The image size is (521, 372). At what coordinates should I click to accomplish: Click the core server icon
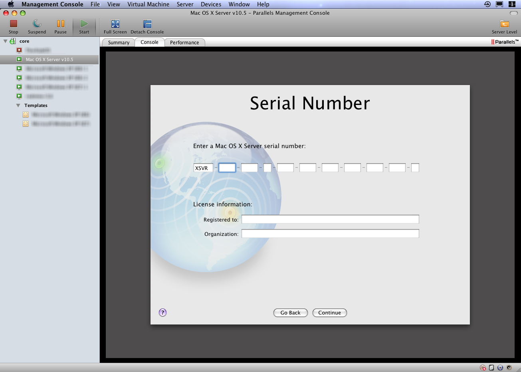point(13,41)
